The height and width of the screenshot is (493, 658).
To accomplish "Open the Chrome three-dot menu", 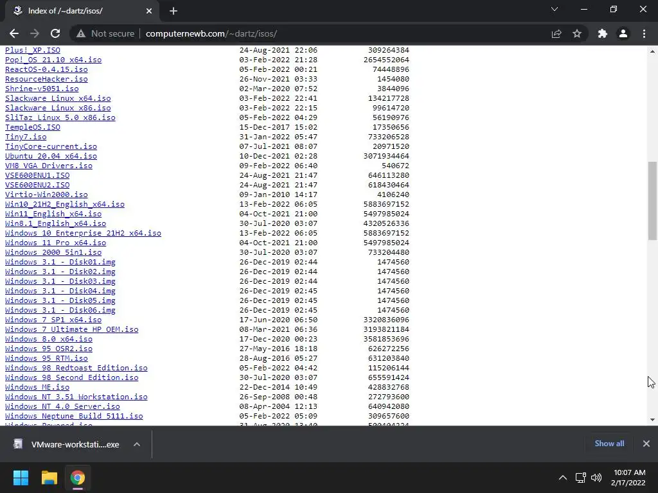I will click(x=644, y=33).
